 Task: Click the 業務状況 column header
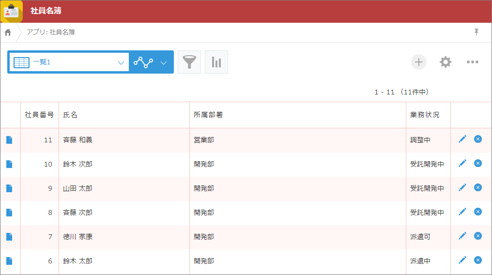click(425, 115)
